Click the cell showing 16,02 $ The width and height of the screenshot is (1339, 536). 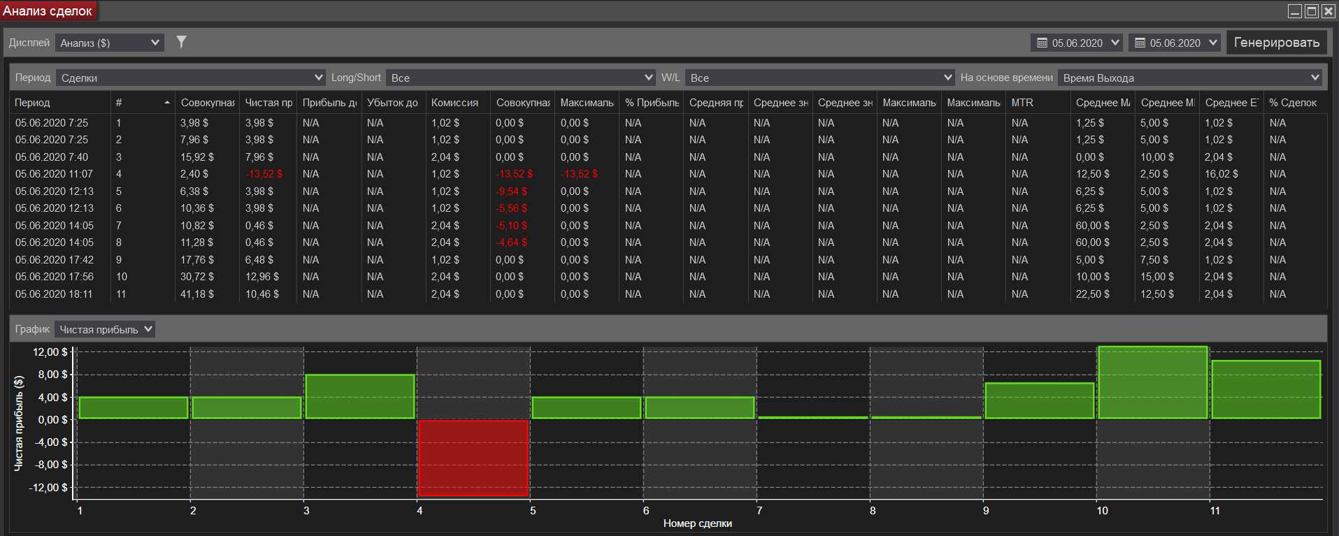click(1222, 174)
